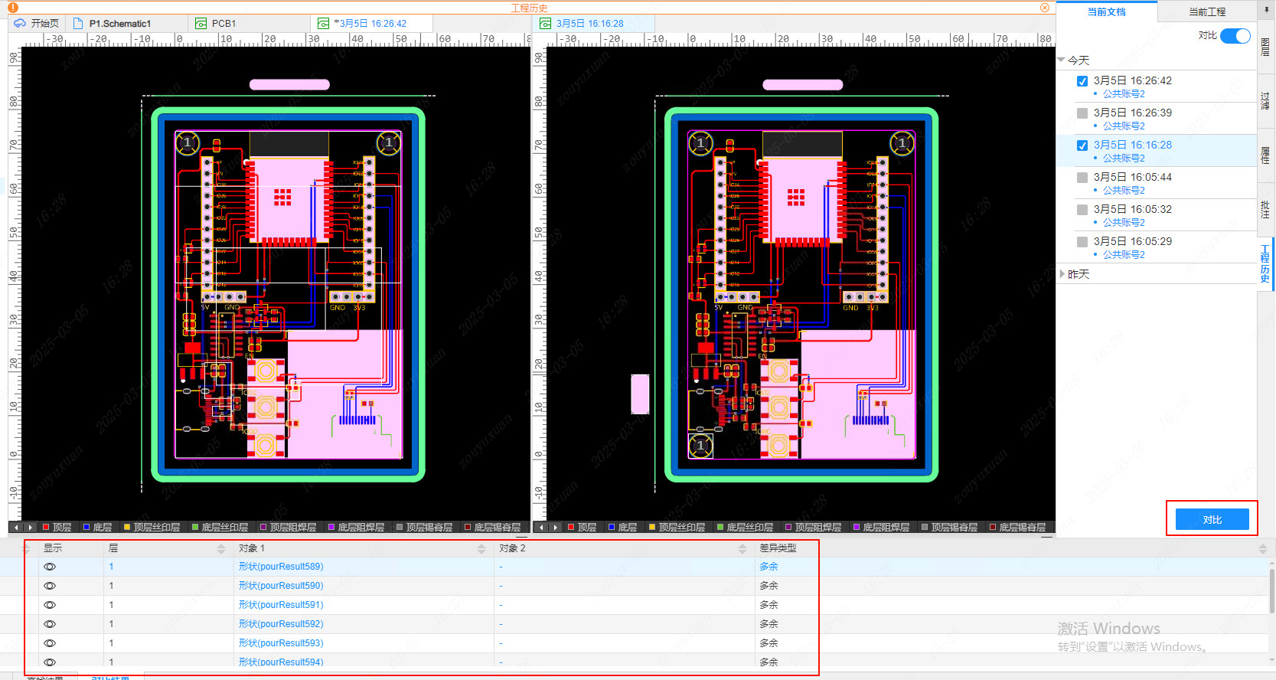Check the 3月5日 16:26:39 version checkbox
Viewport: 1276px width, 680px height.
coord(1082,113)
